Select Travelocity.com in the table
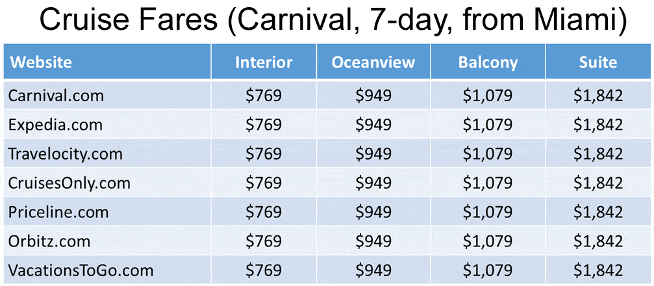 65,154
